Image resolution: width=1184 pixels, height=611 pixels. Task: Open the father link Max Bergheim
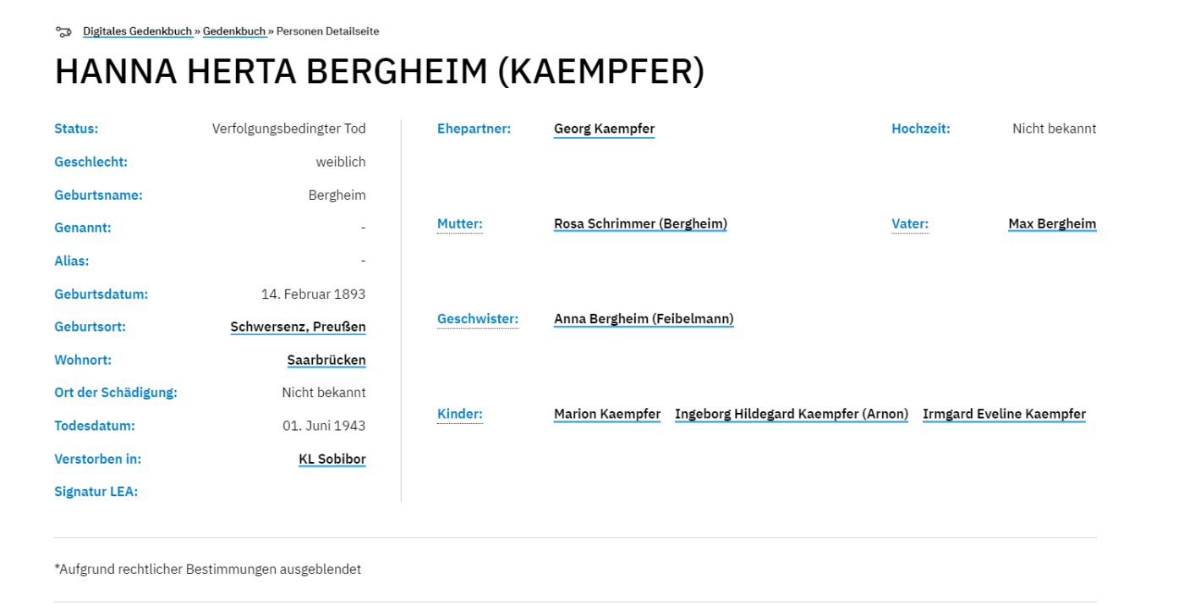[x=1052, y=223]
